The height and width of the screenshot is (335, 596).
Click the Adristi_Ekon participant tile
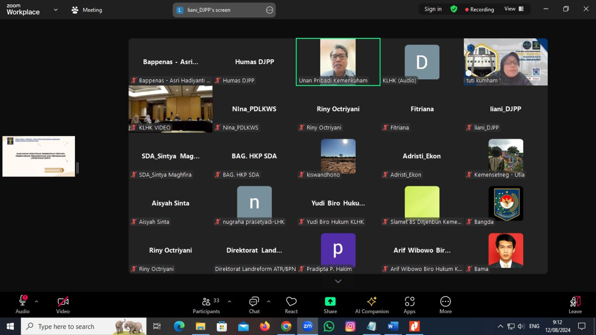[422, 156]
